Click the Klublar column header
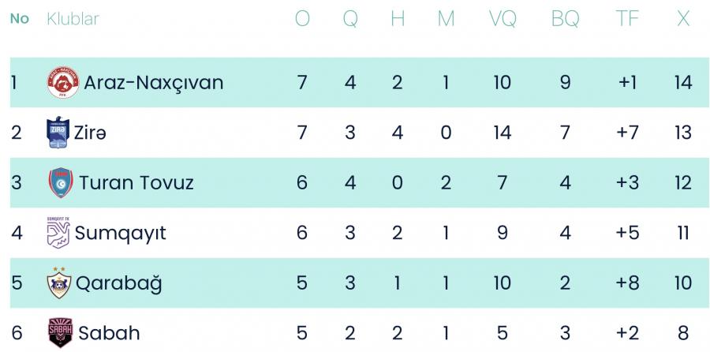Viewport: 710px width, 352px height. click(73, 19)
